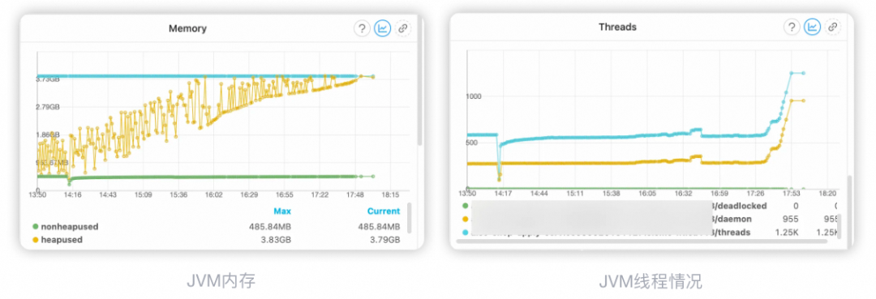This screenshot has width=876, height=299.
Task: Click the peak point of the blue threads line
Action: pos(792,72)
